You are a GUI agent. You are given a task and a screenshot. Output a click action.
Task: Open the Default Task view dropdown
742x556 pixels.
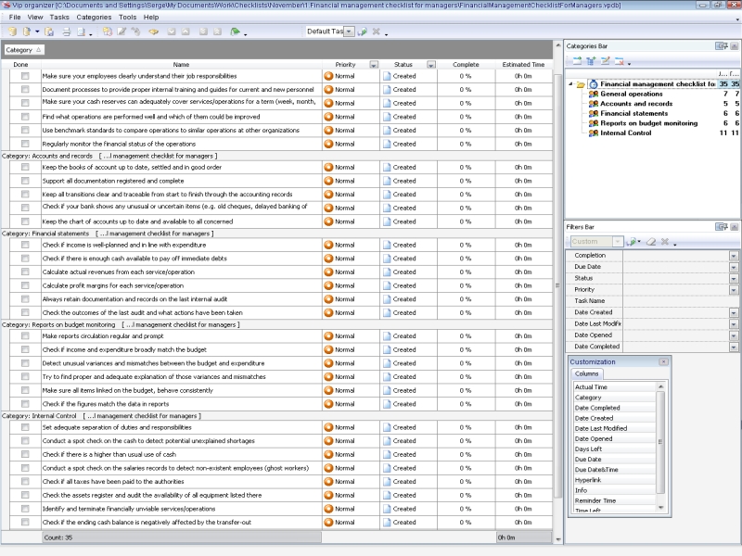coord(349,32)
